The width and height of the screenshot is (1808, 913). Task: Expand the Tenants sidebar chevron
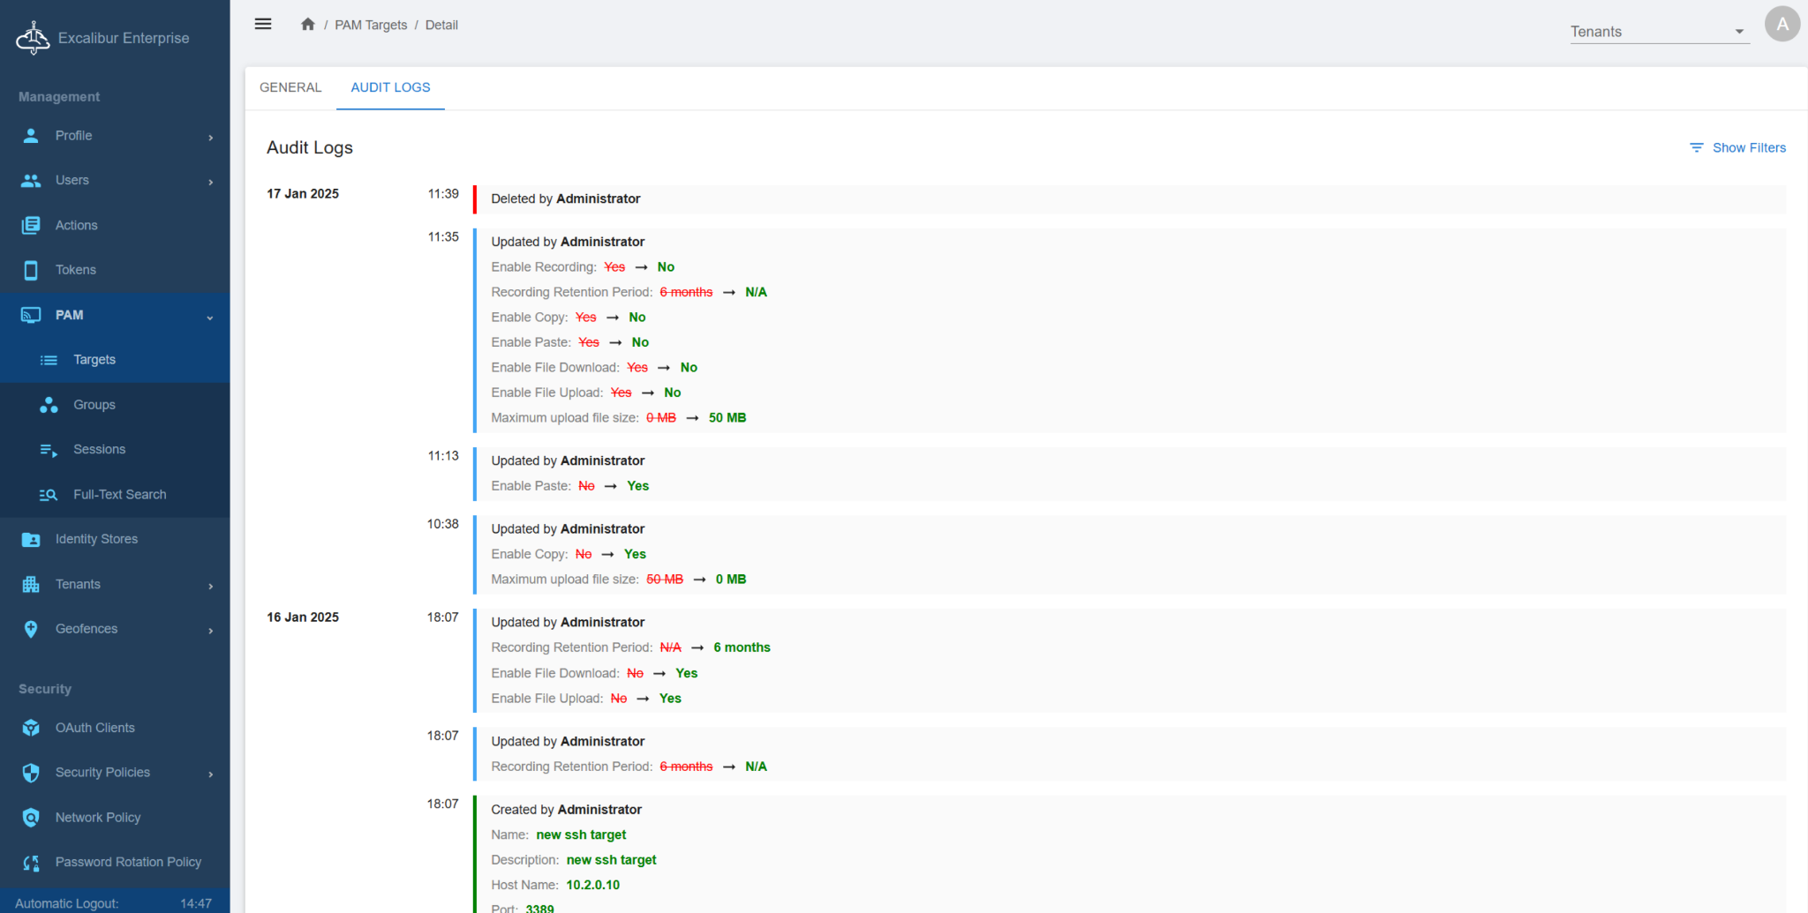(x=210, y=586)
